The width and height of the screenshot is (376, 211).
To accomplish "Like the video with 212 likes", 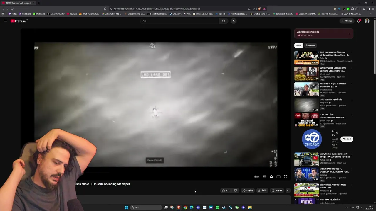I will click(226, 190).
